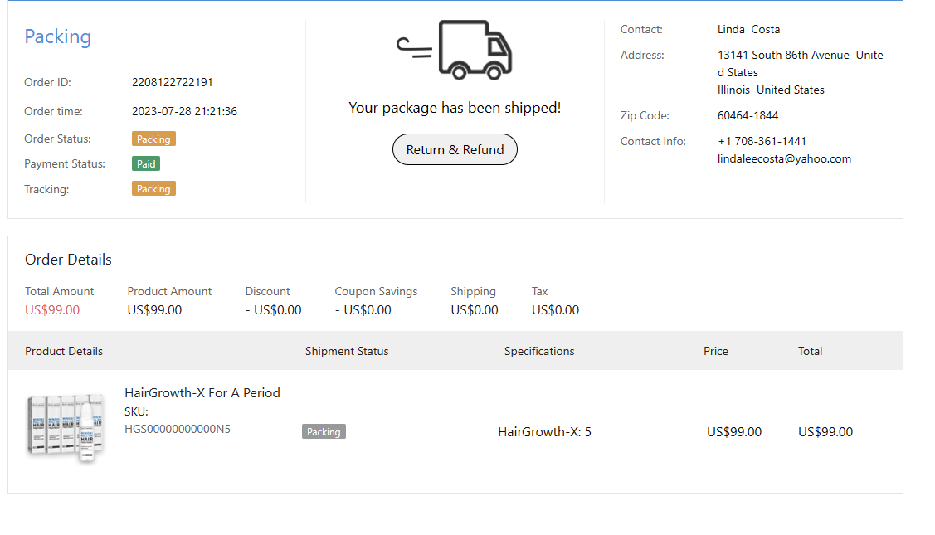Click the HairGrowth-X For A Period title

coord(202,392)
